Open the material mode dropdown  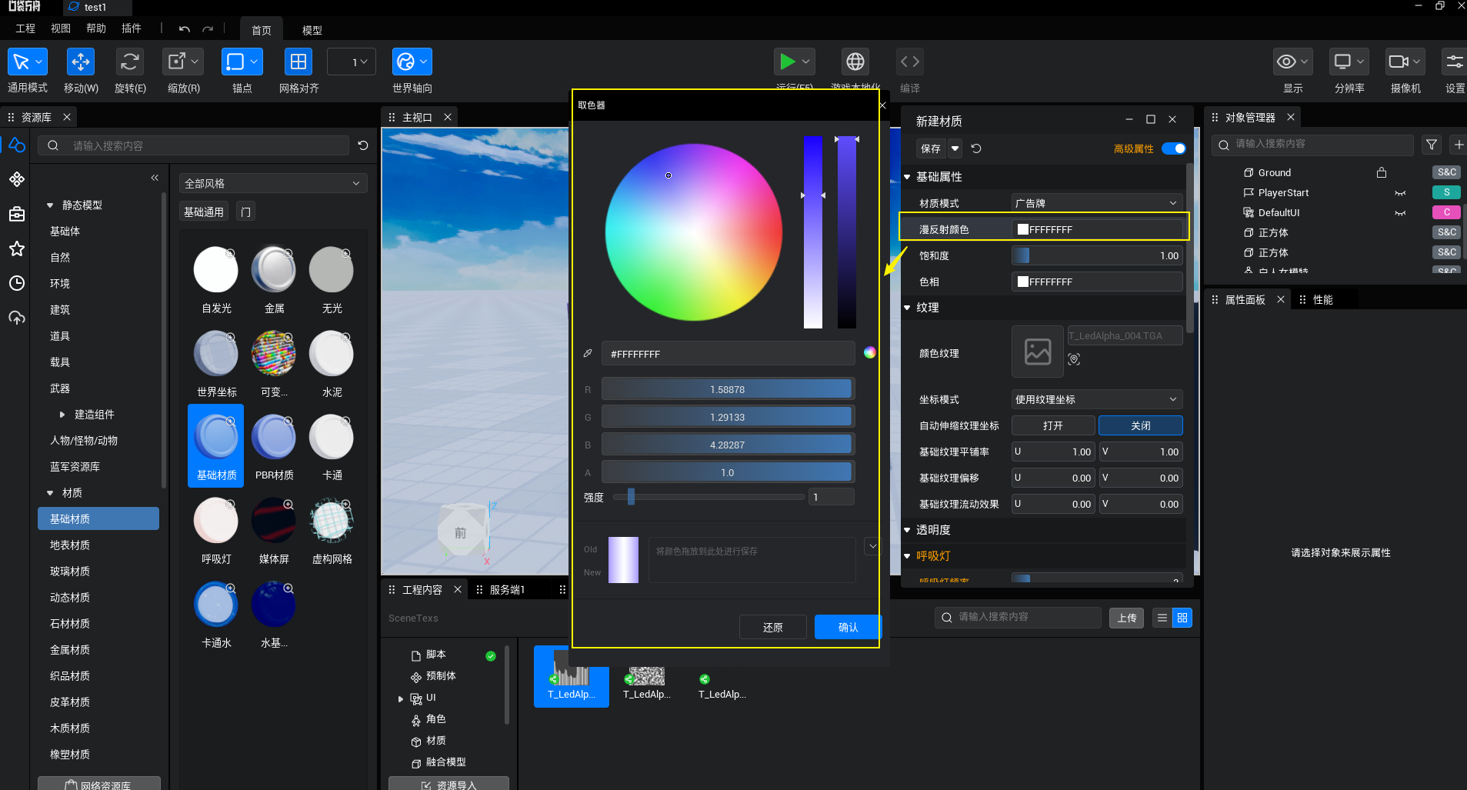coord(1096,203)
